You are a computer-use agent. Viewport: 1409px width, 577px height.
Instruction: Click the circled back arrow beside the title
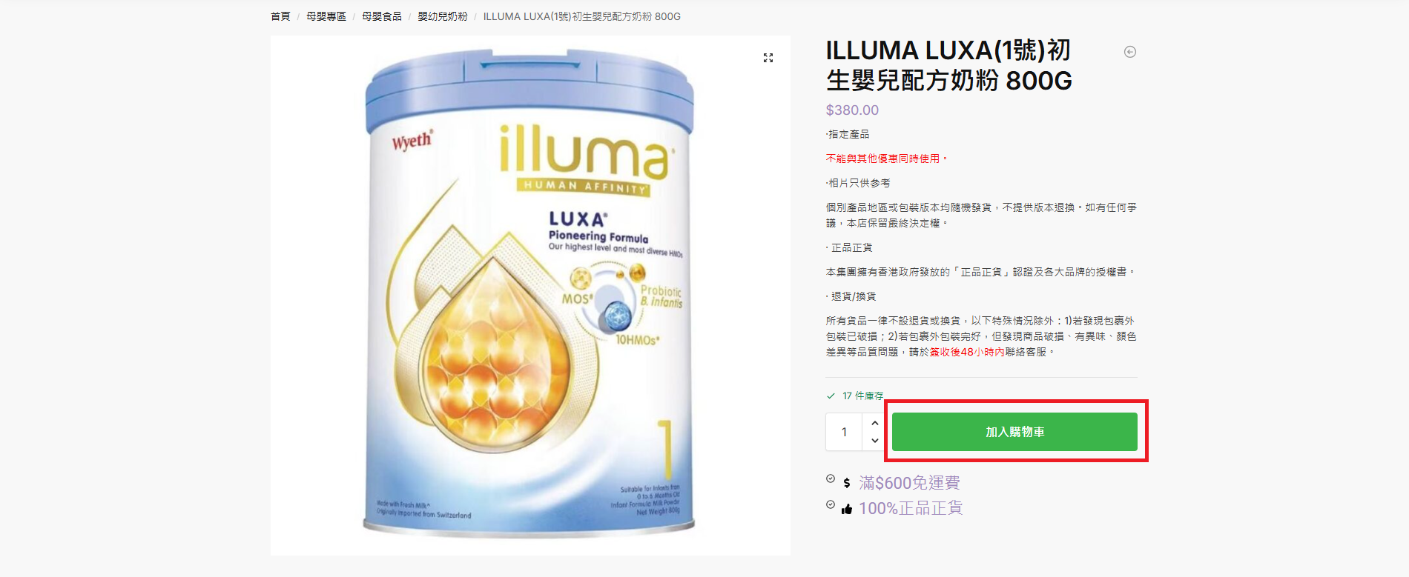pyautogui.click(x=1130, y=52)
